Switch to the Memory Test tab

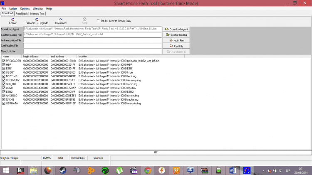tap(37, 14)
